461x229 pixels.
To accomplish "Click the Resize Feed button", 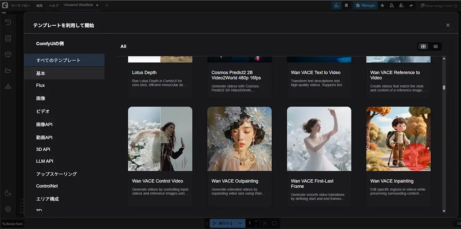I will (12, 224).
